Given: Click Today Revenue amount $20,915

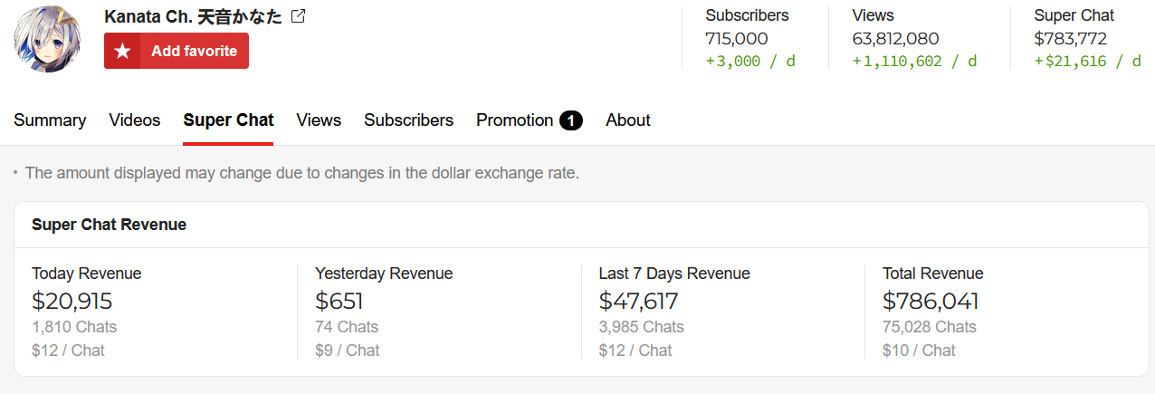Looking at the screenshot, I should click(x=72, y=301).
